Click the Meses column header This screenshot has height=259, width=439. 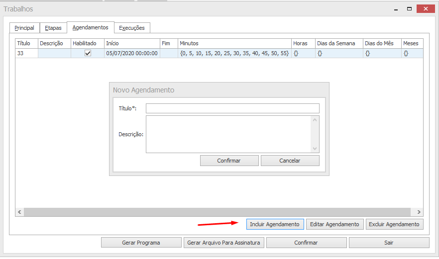[x=412, y=43]
